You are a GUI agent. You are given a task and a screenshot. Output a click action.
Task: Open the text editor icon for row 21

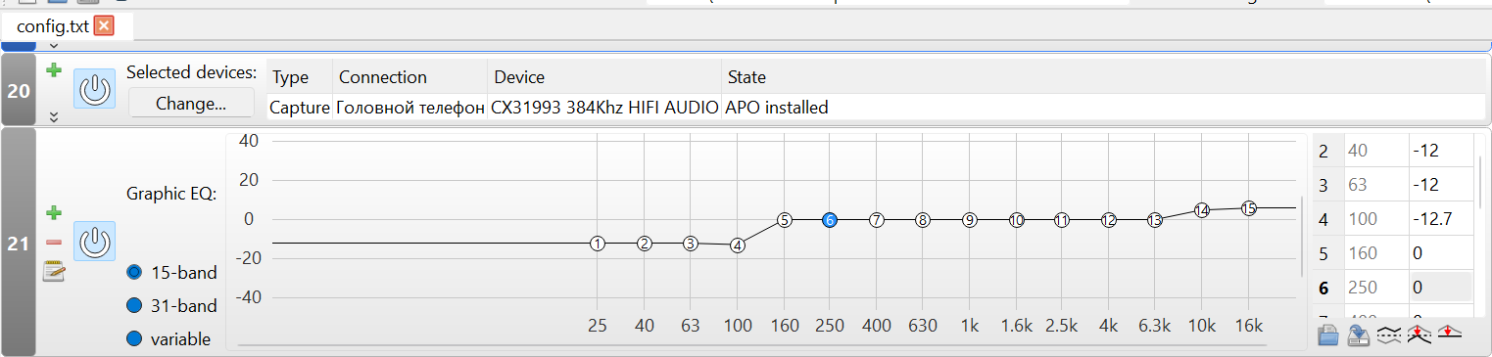[x=54, y=271]
